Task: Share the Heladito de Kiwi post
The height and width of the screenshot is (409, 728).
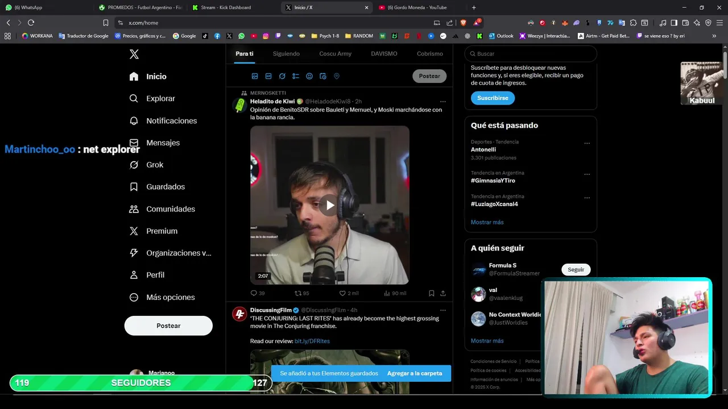Action: tap(443, 293)
